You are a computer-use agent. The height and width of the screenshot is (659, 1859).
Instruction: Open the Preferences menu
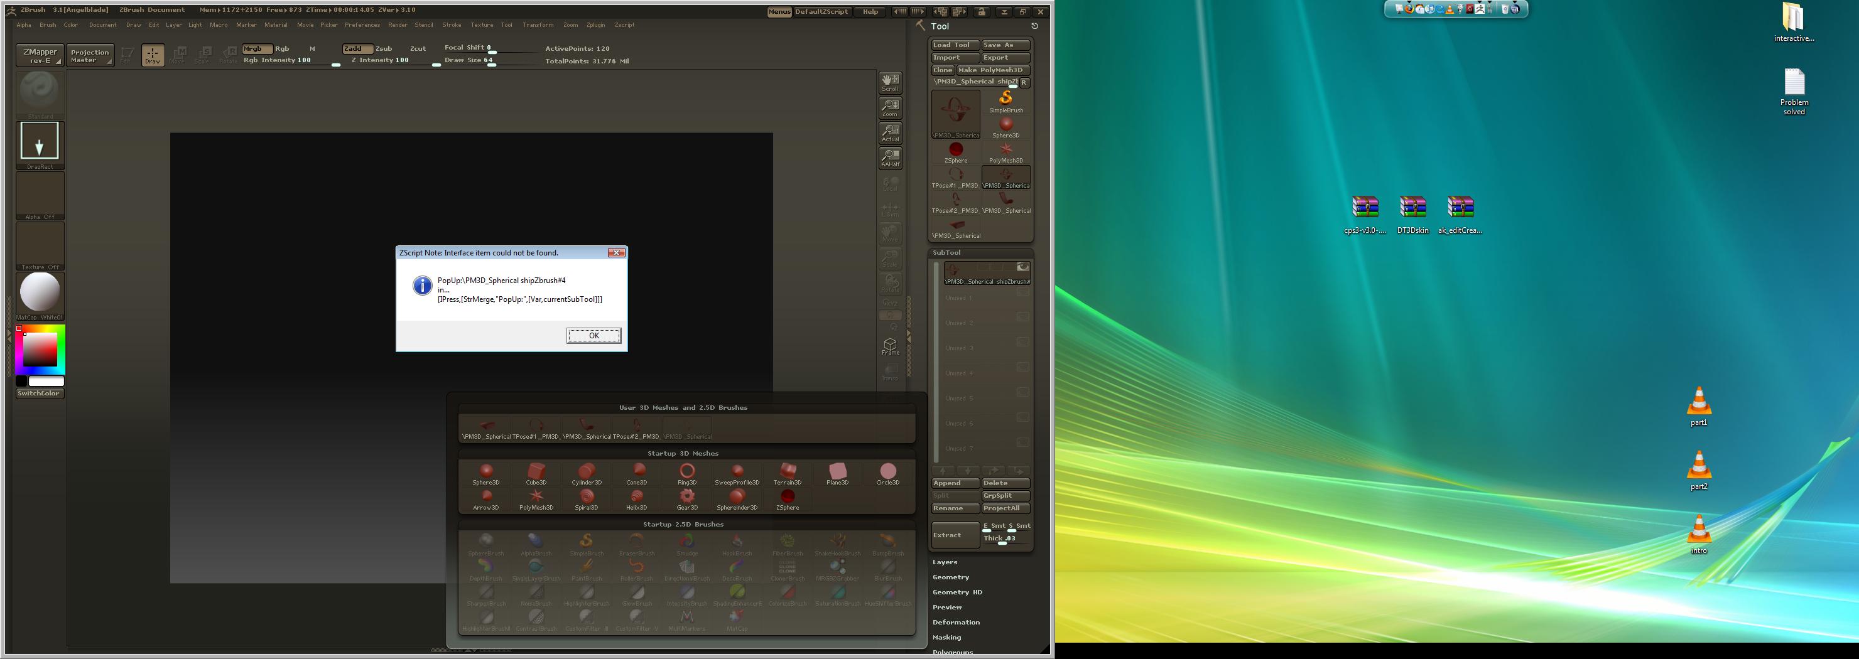(x=362, y=25)
